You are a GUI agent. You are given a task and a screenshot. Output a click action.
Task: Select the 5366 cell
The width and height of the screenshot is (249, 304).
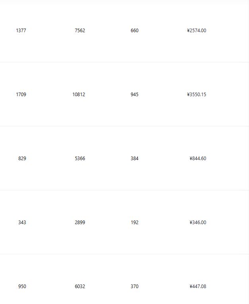point(80,159)
